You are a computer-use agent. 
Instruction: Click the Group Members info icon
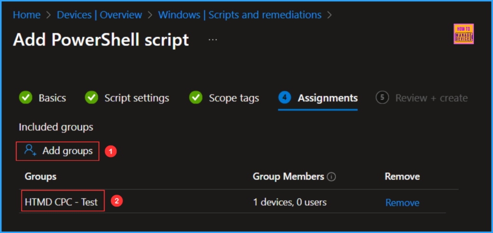click(331, 177)
